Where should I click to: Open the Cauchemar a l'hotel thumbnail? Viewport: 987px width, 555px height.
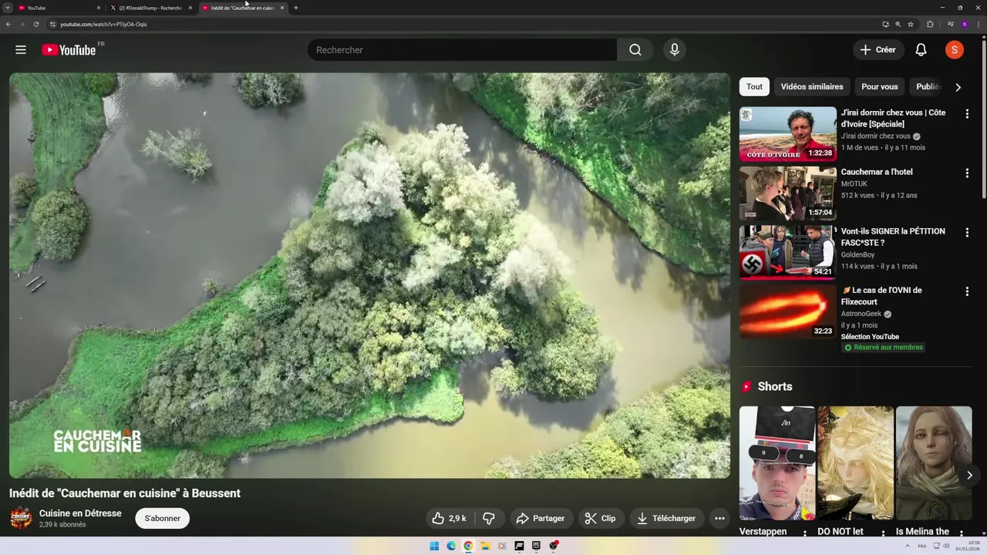click(788, 193)
